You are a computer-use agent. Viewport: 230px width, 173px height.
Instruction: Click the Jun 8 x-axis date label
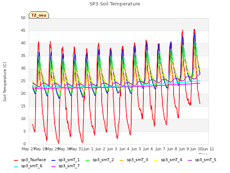pos(172,149)
